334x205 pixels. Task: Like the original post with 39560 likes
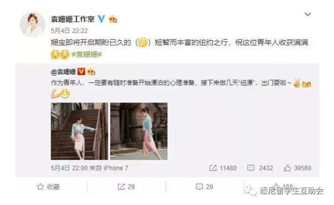297,168
